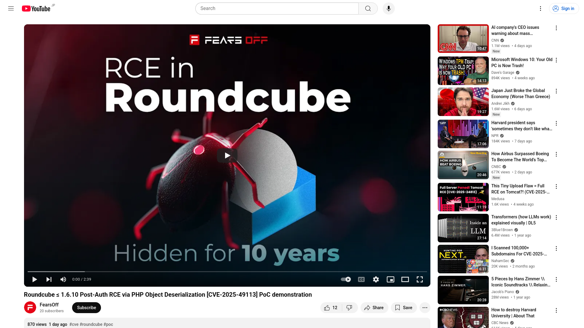Open options for Tomcat RCE video

(556, 186)
